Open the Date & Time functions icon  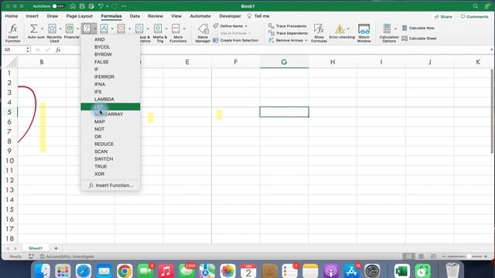pos(121,29)
